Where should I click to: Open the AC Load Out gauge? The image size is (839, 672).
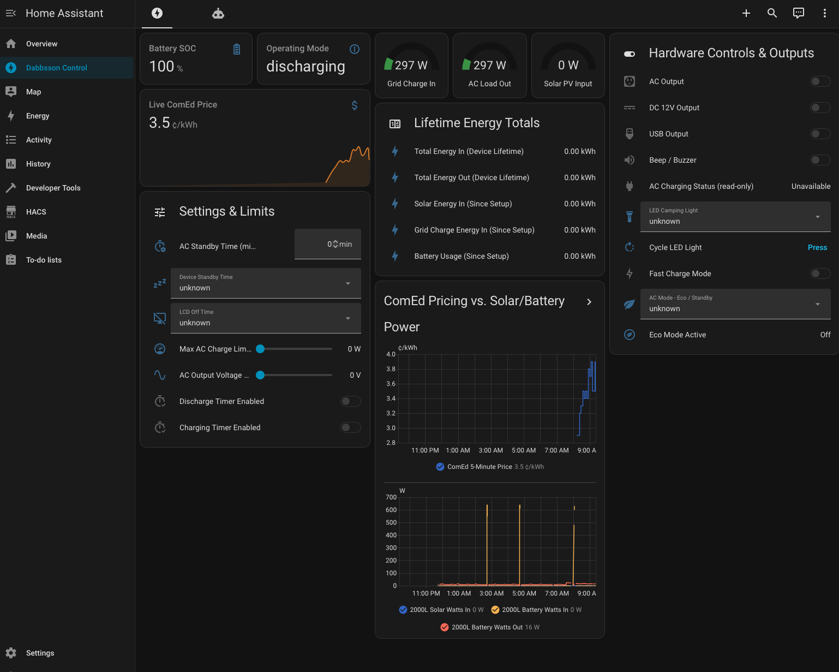click(x=490, y=66)
